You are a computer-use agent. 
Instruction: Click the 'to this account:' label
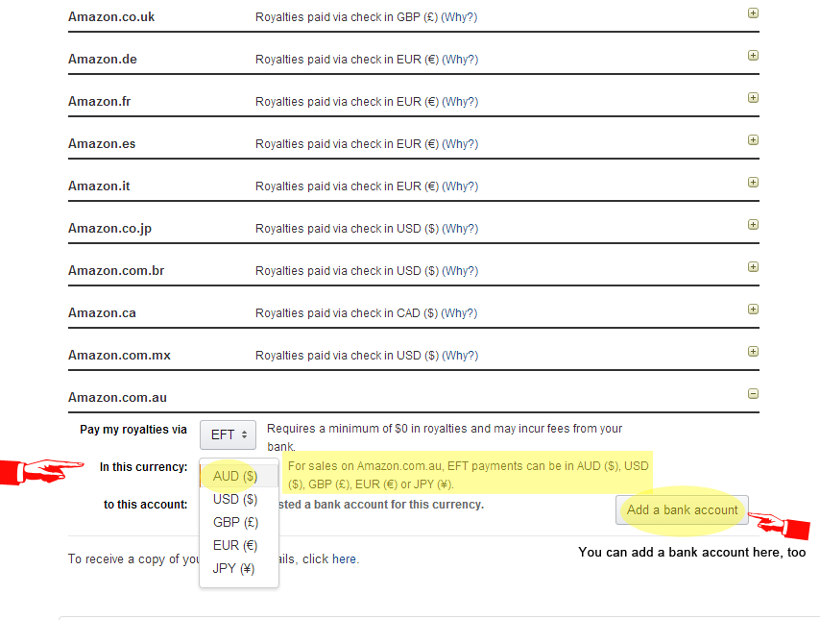145,505
